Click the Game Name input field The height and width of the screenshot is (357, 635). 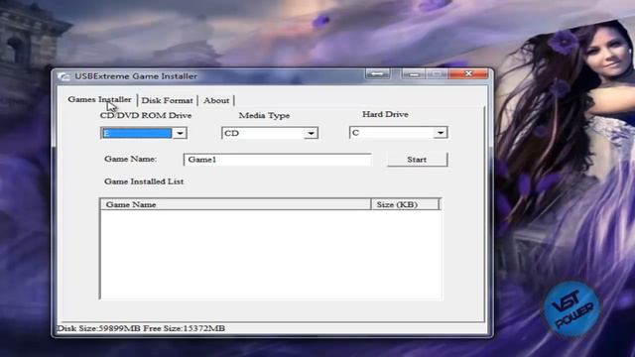tap(277, 160)
